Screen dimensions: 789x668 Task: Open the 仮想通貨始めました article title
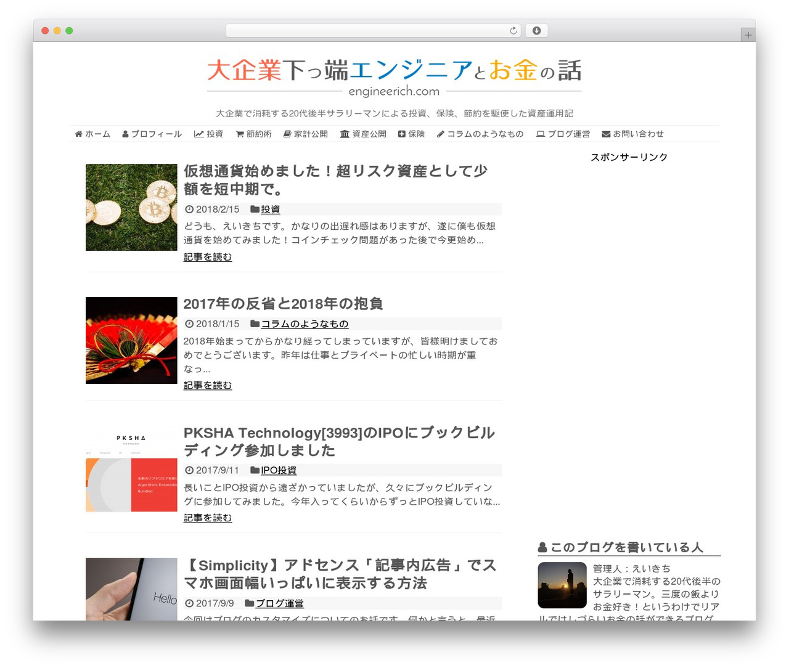click(x=336, y=179)
